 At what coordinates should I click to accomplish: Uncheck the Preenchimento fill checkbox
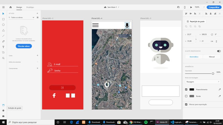click(186, 89)
